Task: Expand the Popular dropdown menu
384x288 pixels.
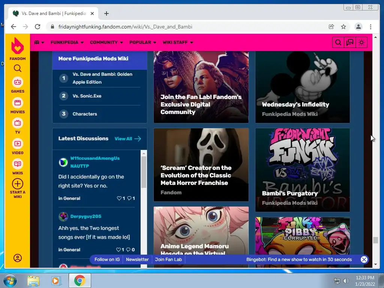Action: tap(143, 42)
